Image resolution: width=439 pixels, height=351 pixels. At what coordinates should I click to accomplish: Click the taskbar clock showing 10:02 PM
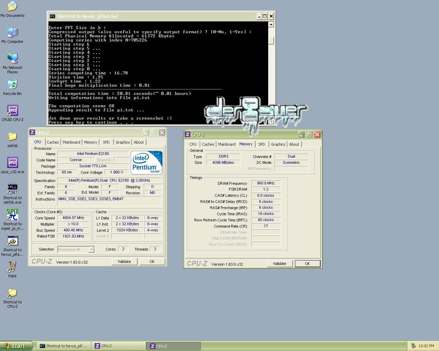[426, 346]
